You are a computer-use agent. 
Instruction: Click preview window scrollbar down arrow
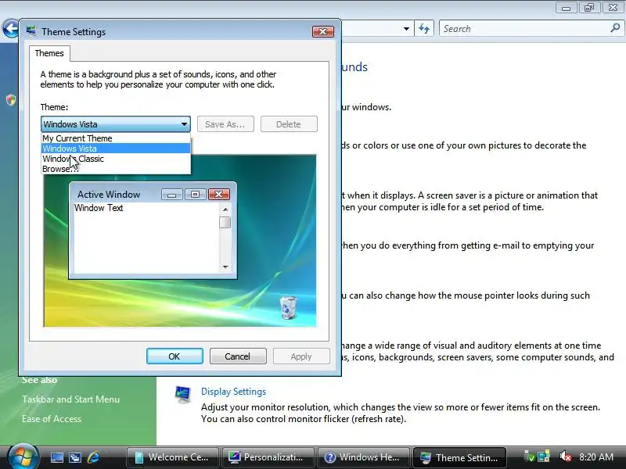(225, 267)
